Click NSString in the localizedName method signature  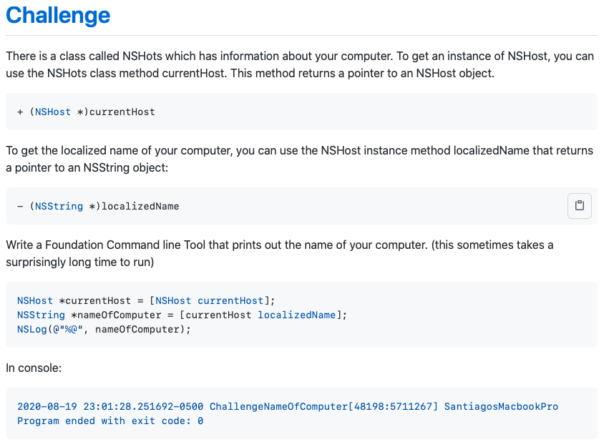59,206
